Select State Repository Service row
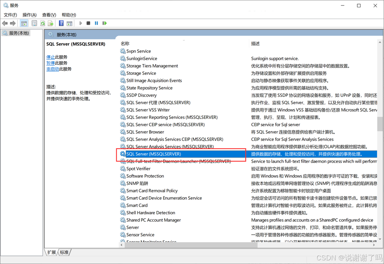The image size is (384, 264). tap(149, 88)
